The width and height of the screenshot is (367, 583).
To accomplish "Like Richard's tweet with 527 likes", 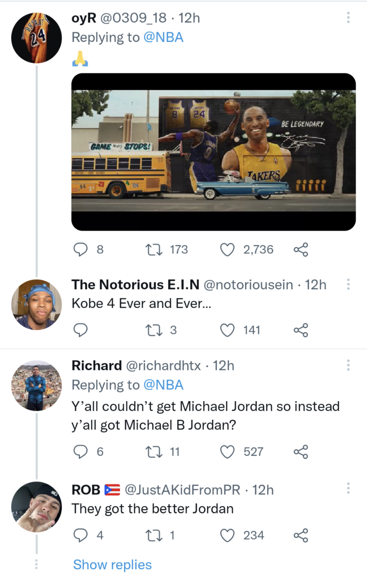I will (227, 452).
